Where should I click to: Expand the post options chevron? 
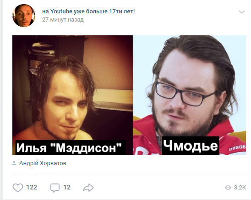point(242,12)
